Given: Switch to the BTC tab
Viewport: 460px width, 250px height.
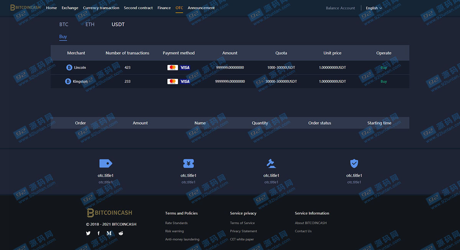Looking at the screenshot, I should pyautogui.click(x=64, y=24).
